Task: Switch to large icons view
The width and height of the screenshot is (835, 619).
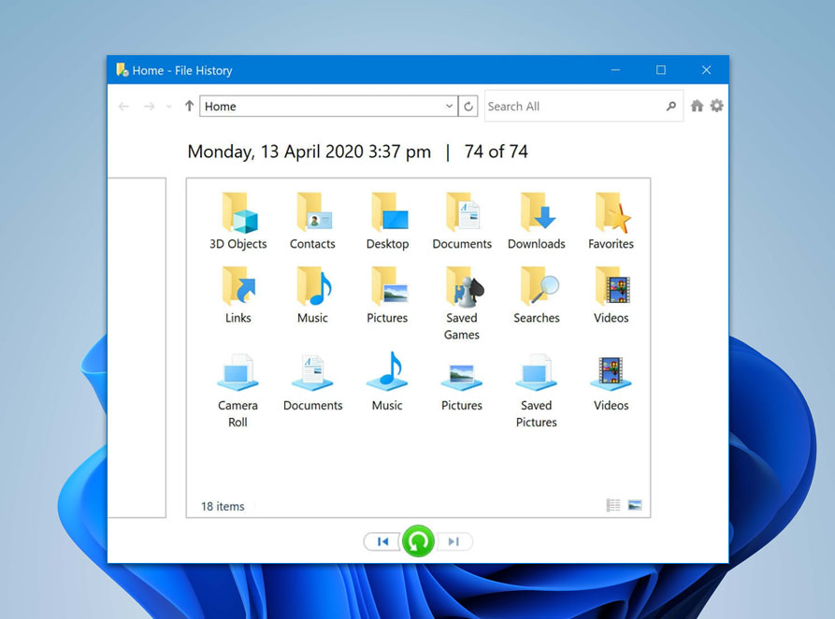Action: click(635, 505)
